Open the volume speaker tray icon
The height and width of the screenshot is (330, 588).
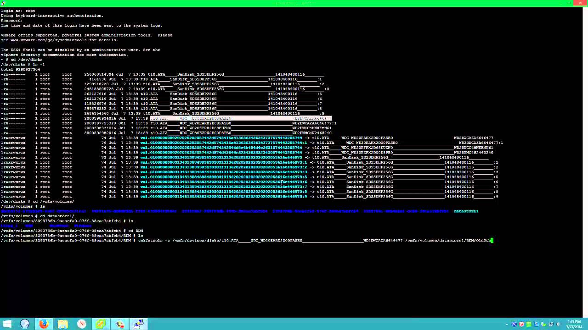click(x=558, y=324)
